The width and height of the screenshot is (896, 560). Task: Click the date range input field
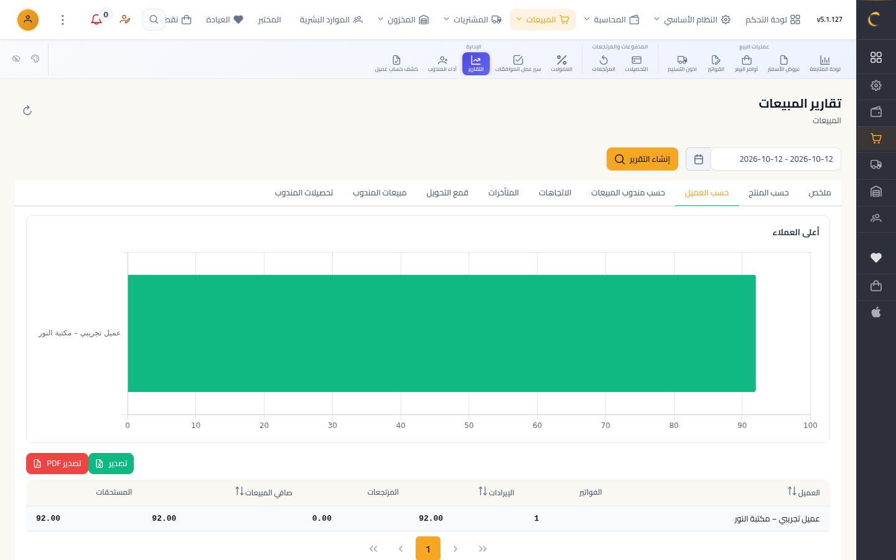pyautogui.click(x=776, y=159)
